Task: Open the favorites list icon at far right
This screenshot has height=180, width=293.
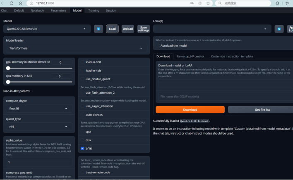Action: tap(287, 3)
